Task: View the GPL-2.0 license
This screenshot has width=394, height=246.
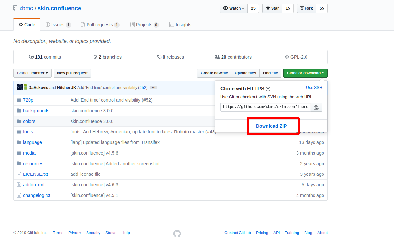Action: pyautogui.click(x=296, y=57)
